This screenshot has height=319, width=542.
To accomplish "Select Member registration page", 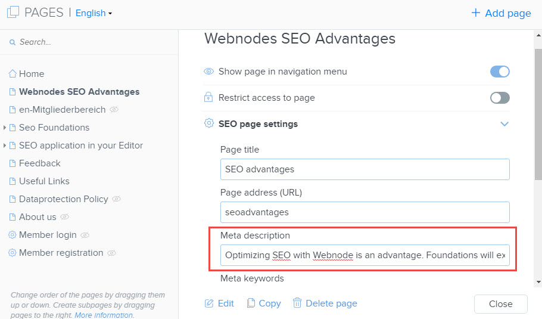I will coord(61,253).
